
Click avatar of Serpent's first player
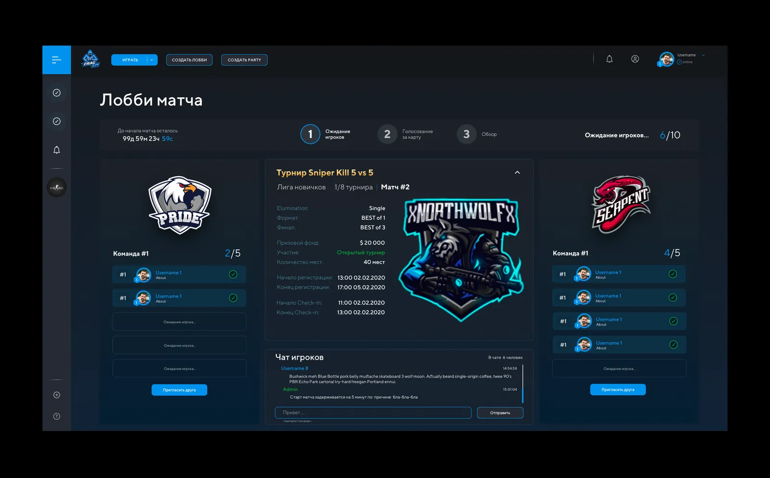pos(583,274)
